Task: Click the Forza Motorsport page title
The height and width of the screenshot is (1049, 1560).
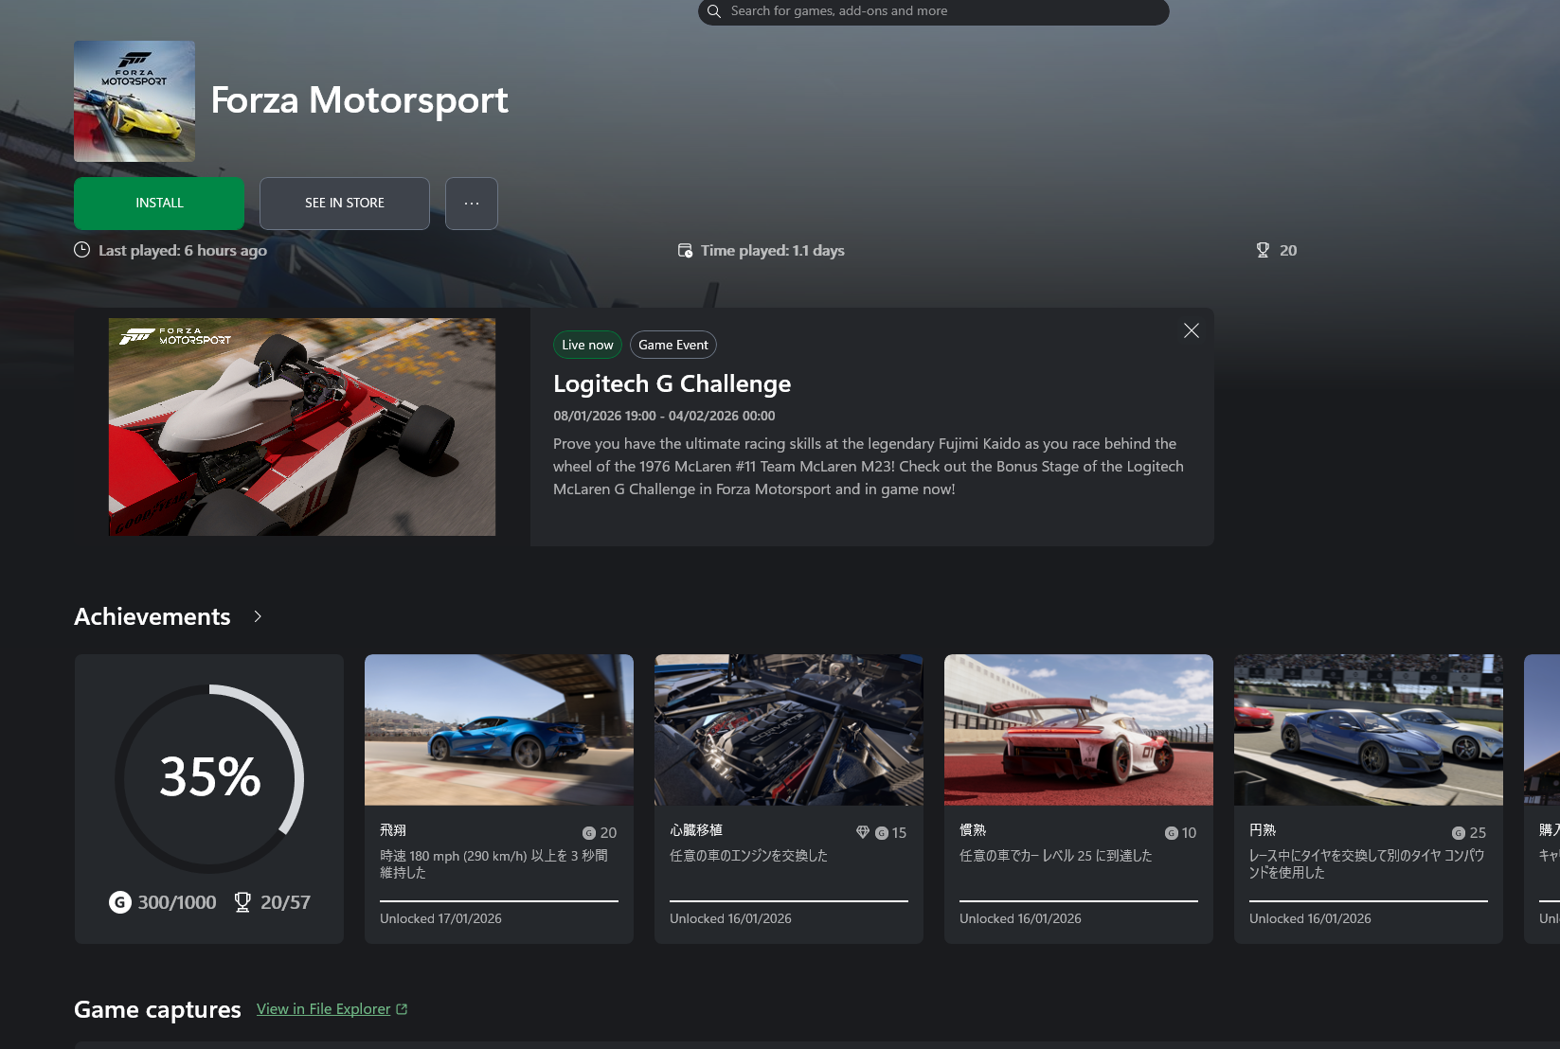Action: (359, 100)
